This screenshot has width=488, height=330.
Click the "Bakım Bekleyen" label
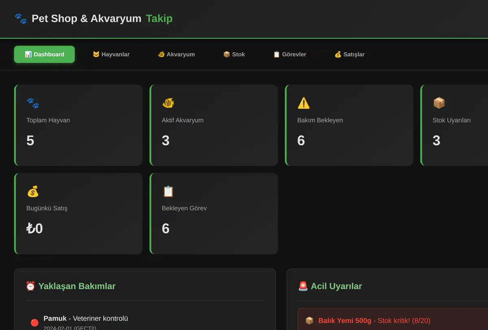tap(320, 120)
